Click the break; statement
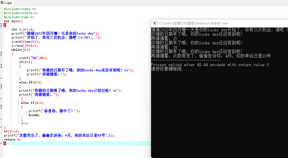This screenshot has height=158, width=288. (x=34, y=115)
